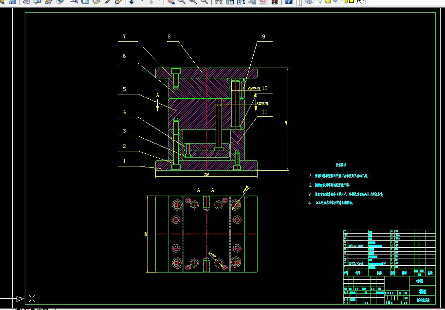This screenshot has height=310, width=445.
Task: Click part callout number 10
Action: 264,88
